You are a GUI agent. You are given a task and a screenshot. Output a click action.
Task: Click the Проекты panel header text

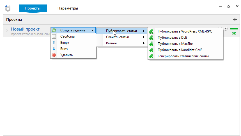point(14,20)
